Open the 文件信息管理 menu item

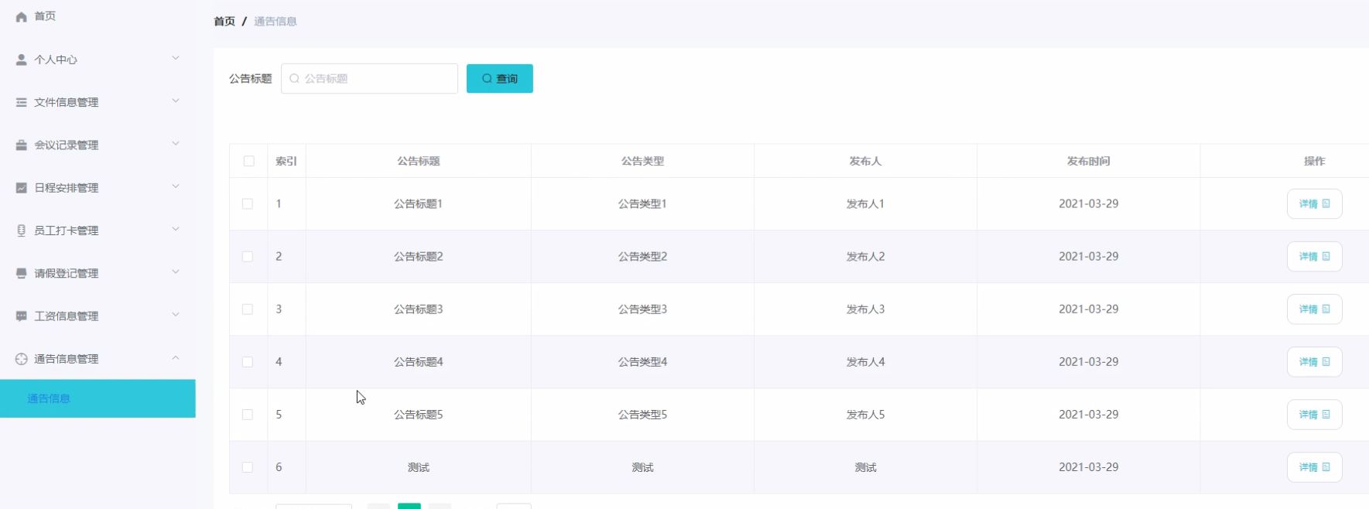pyautogui.click(x=98, y=102)
